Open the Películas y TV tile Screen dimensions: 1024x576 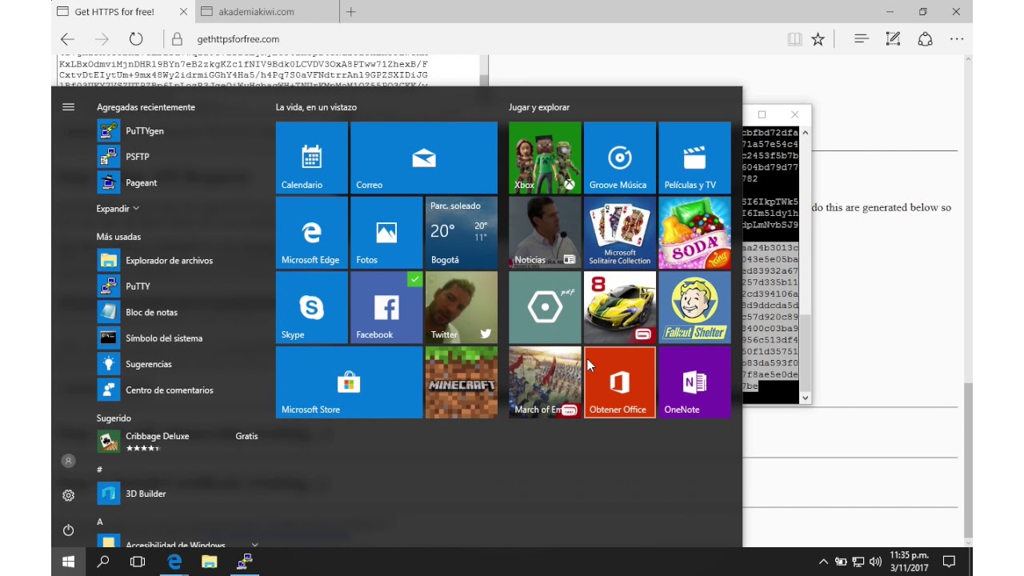(694, 158)
